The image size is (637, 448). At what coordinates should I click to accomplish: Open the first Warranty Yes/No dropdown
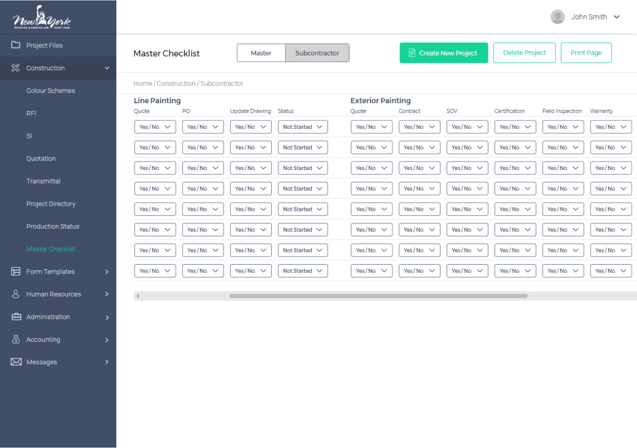click(610, 127)
